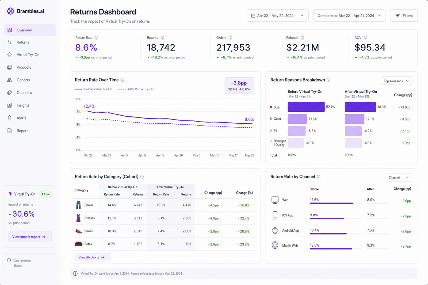
Task: Click Denim change value -30.8%
Action: tap(244, 205)
